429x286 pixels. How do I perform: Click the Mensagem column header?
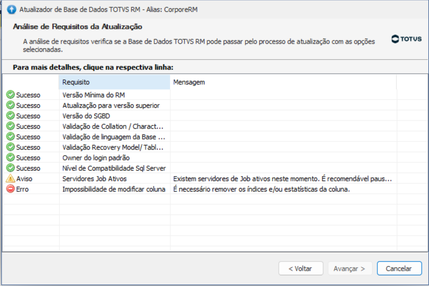tap(283, 82)
